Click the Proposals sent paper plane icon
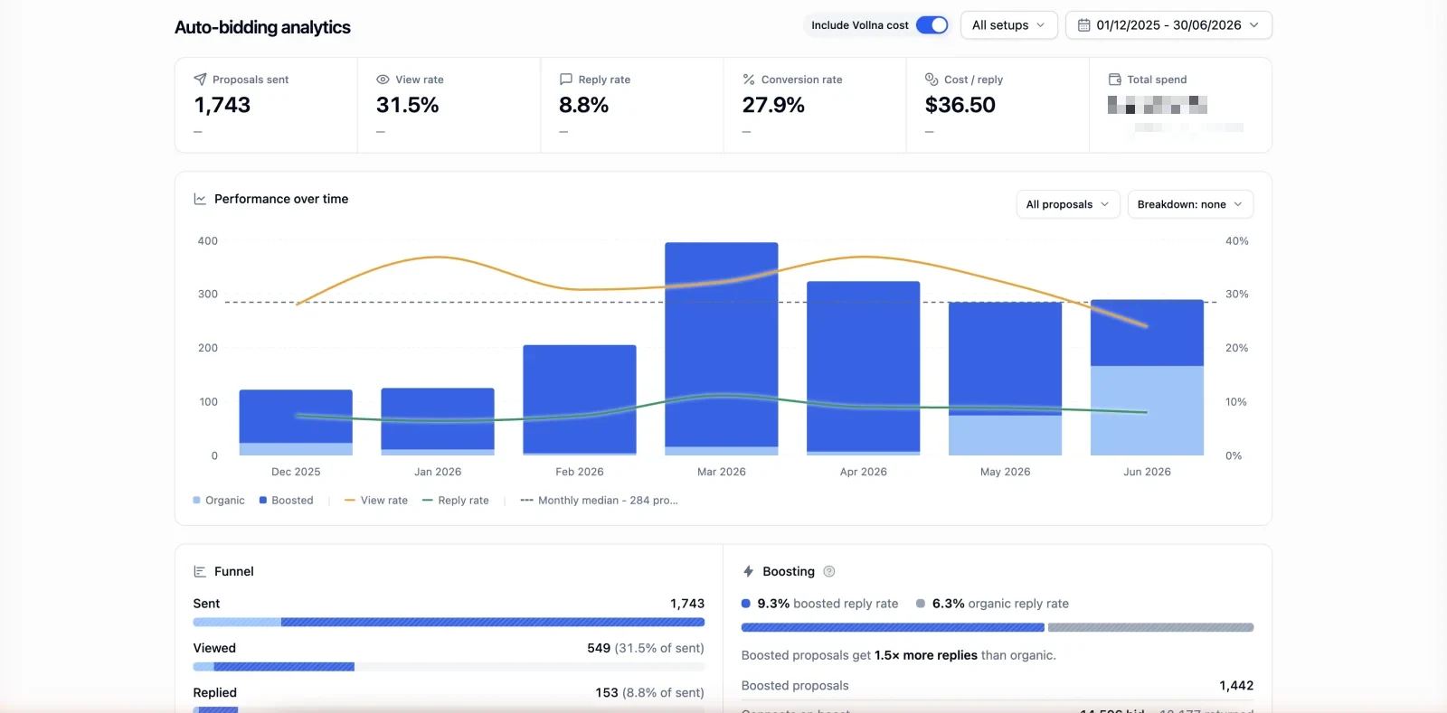This screenshot has height=713, width=1447. [x=200, y=80]
